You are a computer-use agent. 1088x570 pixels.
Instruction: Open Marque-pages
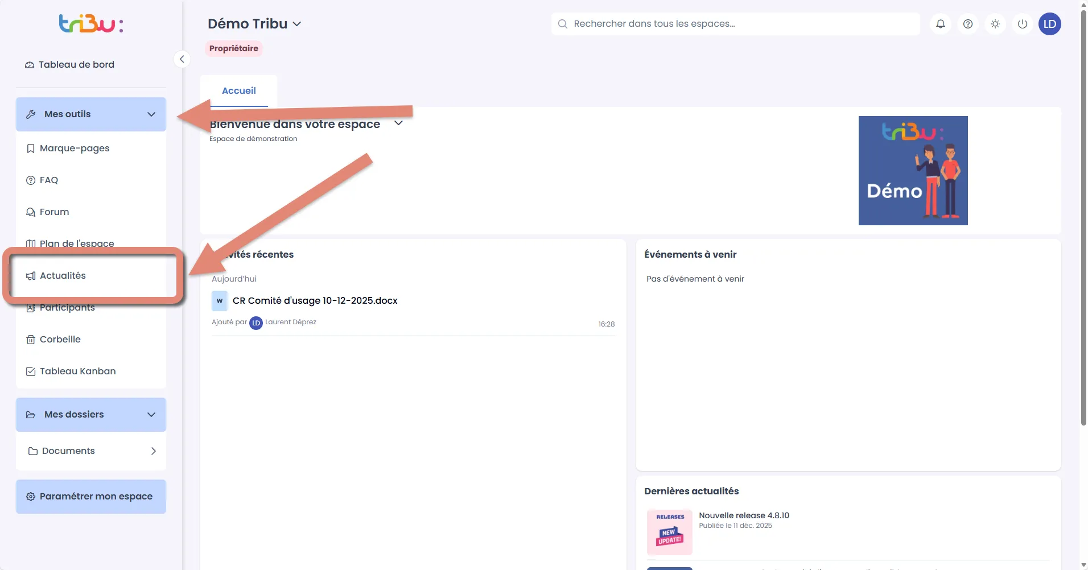click(91, 148)
